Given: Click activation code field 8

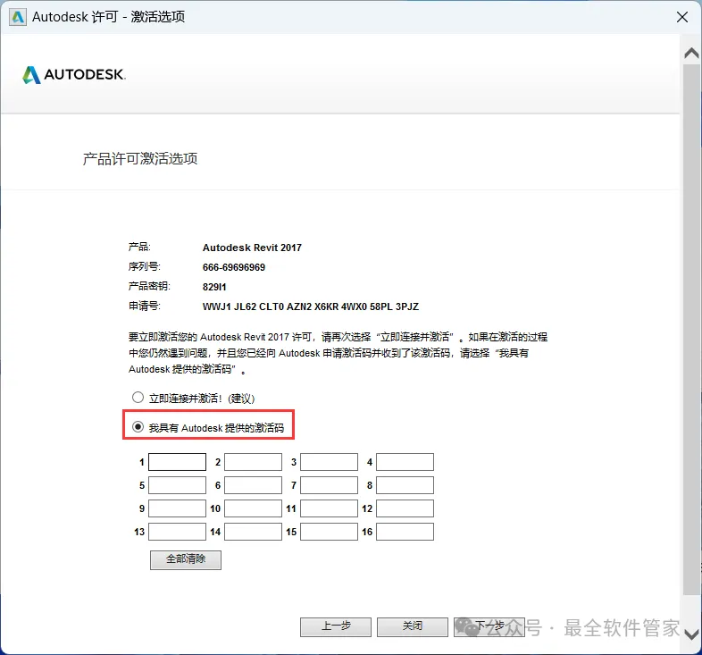Looking at the screenshot, I should pos(405,485).
